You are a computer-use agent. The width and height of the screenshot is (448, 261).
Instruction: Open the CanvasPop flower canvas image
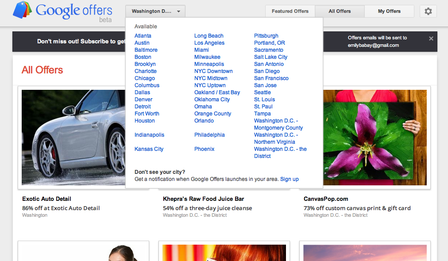(x=375, y=138)
